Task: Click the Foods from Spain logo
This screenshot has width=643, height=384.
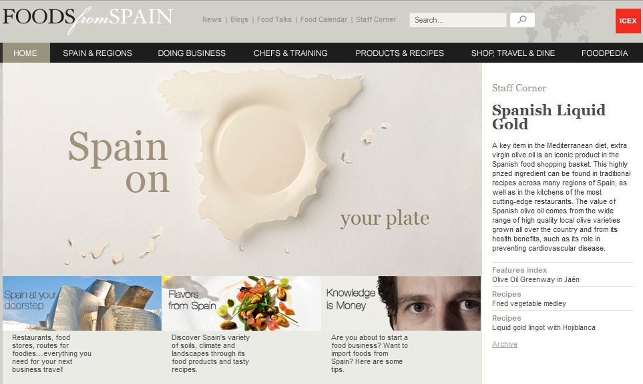Action: [87, 19]
